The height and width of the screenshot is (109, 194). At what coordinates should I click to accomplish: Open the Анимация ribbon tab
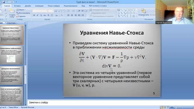(39, 6)
